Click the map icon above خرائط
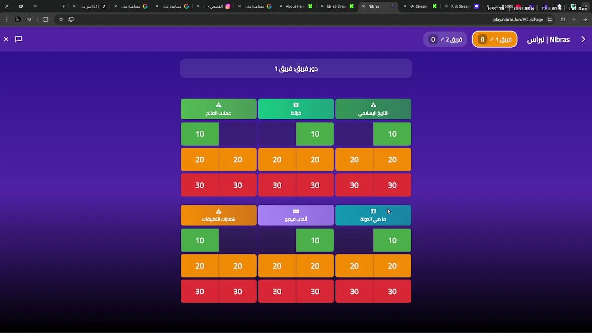 296,105
